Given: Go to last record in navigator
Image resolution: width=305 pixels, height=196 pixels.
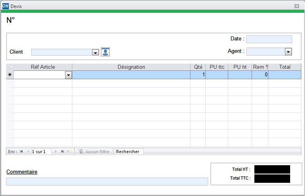Looking at the screenshot, I should click(x=63, y=152).
